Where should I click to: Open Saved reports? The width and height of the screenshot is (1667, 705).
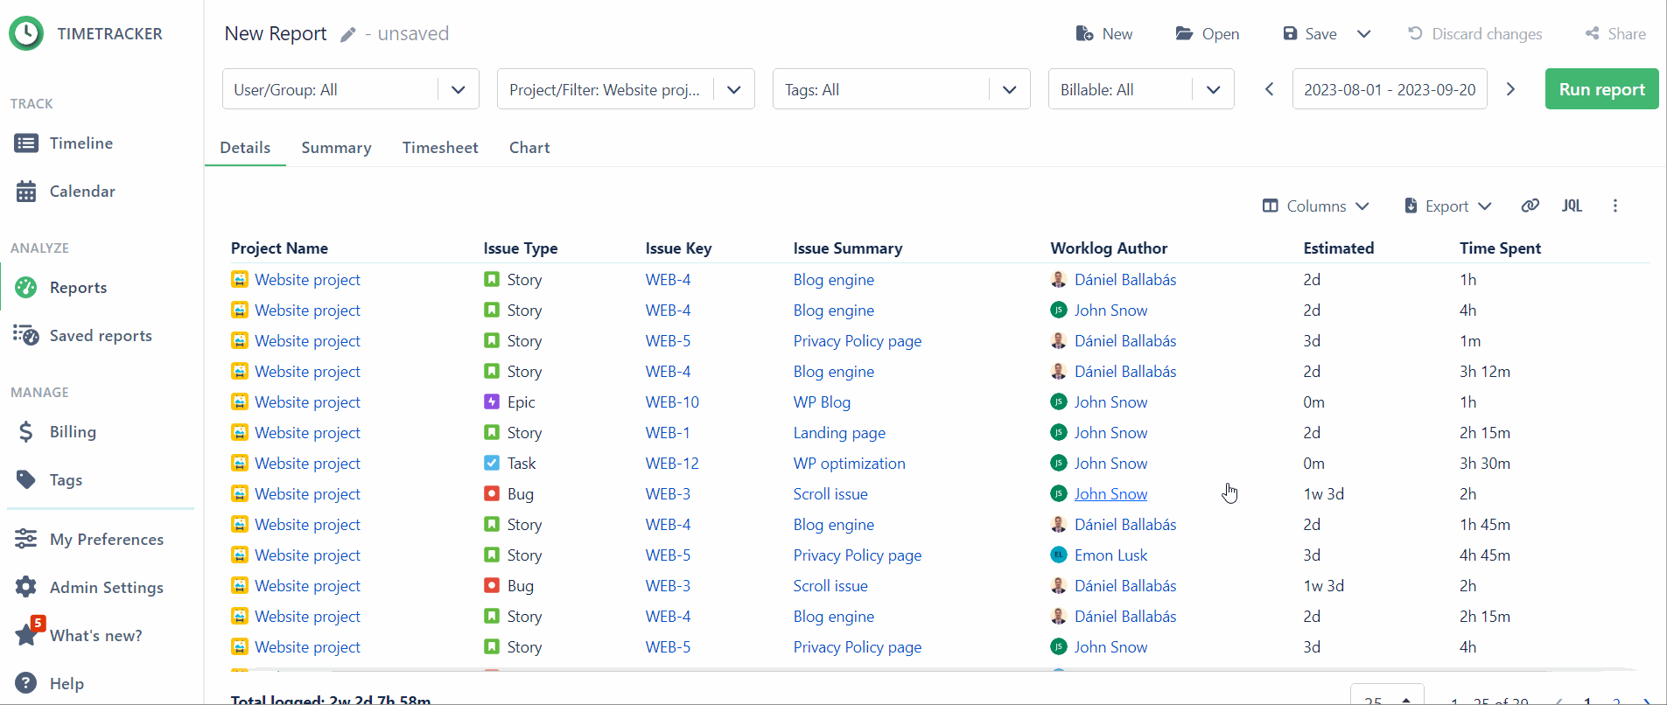pyautogui.click(x=82, y=336)
